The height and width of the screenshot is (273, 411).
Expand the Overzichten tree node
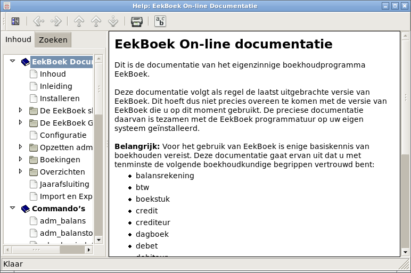pos(21,171)
